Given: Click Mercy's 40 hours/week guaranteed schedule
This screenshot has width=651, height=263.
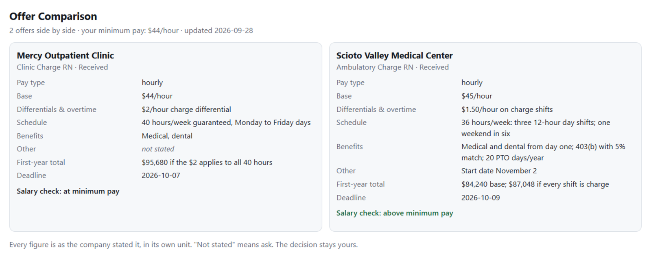Looking at the screenshot, I should (226, 122).
